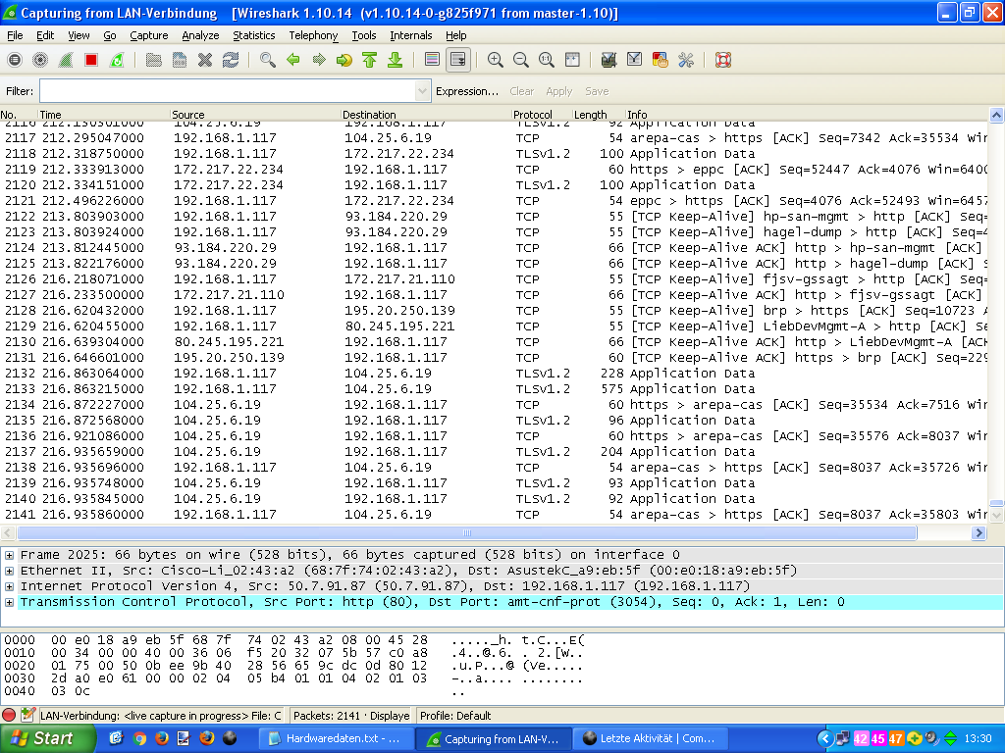
Task: Open the edit capture filter icon
Action: pyautogui.click(x=608, y=60)
